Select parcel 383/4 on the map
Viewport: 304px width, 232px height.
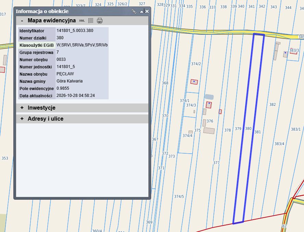click(x=279, y=144)
